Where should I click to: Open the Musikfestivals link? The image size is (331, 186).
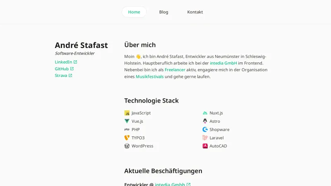[149, 76]
